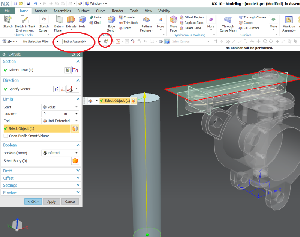300x237 pixels.
Task: Switch to the Analysis tab
Action: pyautogui.click(x=41, y=11)
